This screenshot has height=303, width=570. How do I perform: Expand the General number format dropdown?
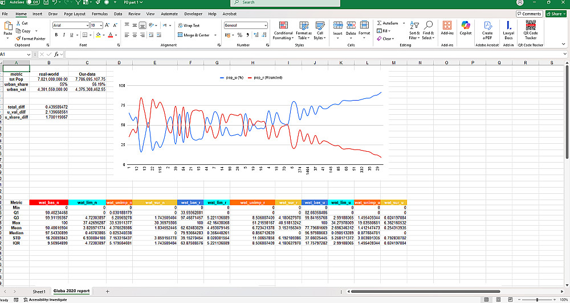pyautogui.click(x=265, y=26)
